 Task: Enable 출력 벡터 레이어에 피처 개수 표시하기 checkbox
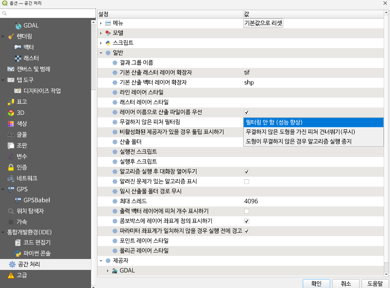click(246, 211)
